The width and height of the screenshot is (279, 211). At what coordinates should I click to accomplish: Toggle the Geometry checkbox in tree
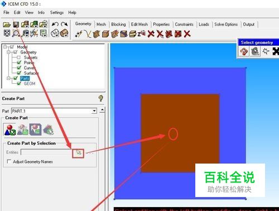pyautogui.click(x=16, y=52)
